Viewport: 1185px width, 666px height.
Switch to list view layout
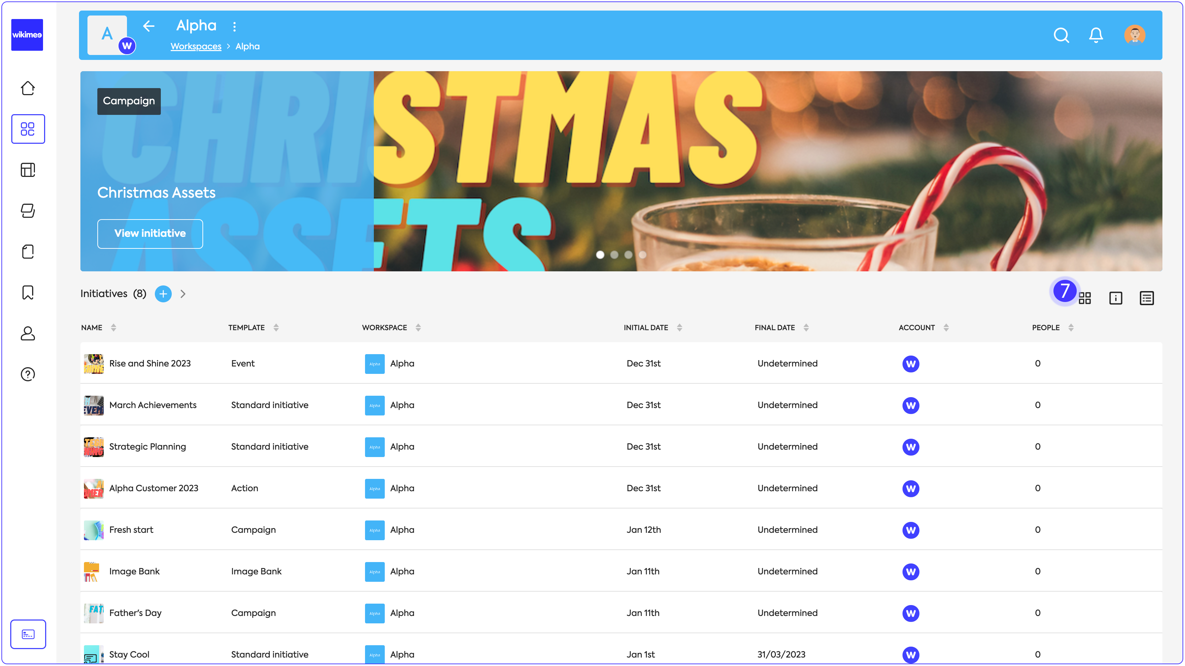point(1146,298)
